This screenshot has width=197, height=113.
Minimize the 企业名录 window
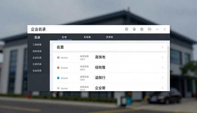coord(157,29)
